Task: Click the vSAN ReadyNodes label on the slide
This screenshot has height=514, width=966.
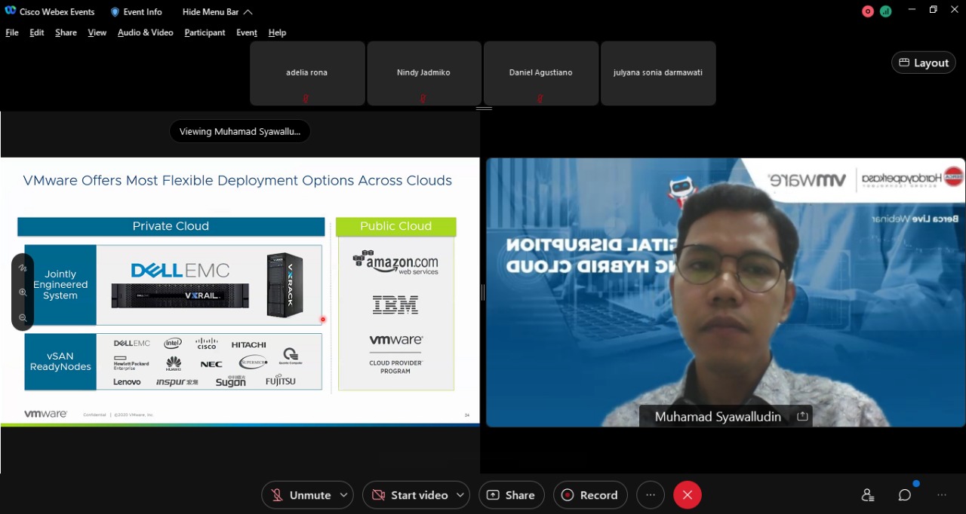Action: click(x=60, y=362)
